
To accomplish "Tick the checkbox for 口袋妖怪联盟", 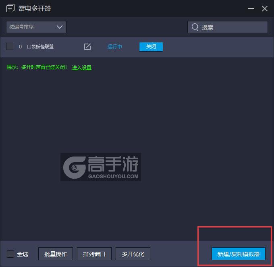I will [x=10, y=46].
